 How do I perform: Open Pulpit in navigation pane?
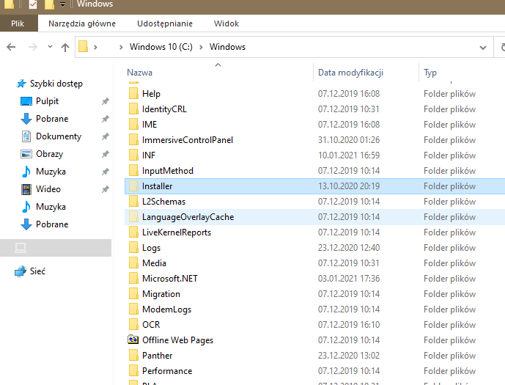[47, 101]
